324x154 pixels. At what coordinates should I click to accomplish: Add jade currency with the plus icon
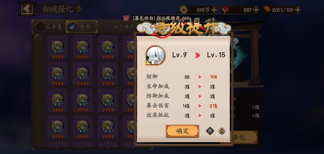point(256,10)
